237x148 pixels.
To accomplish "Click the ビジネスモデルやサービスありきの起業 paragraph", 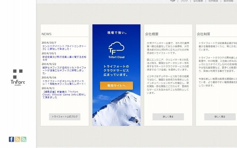I will click(168, 85).
